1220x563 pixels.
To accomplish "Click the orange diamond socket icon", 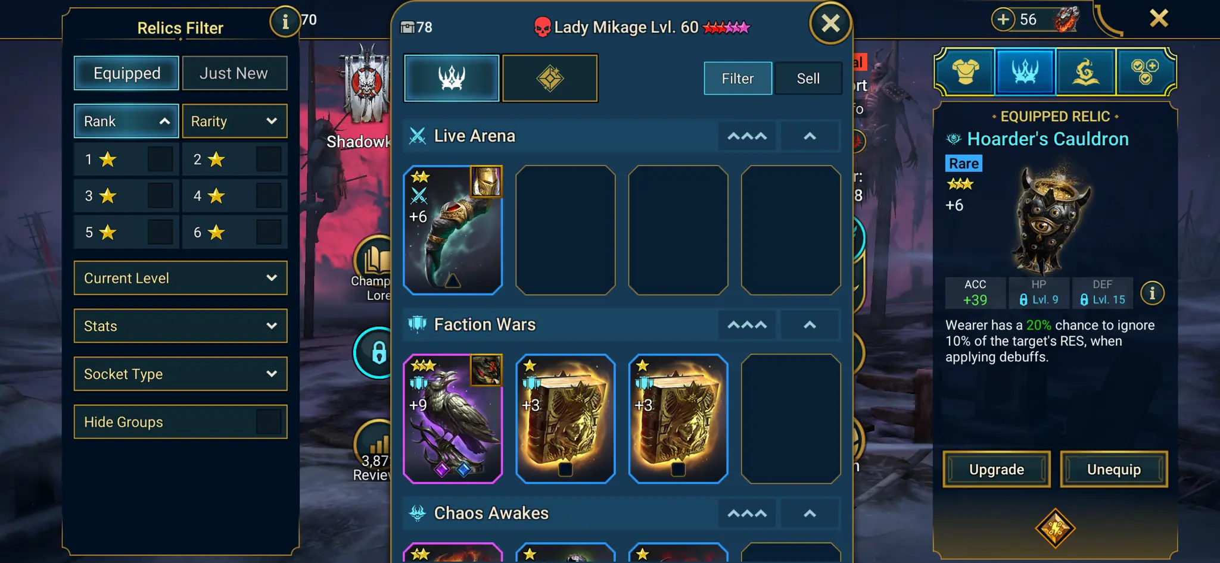I will pyautogui.click(x=1055, y=528).
